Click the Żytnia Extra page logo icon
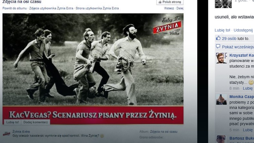This screenshot has width=254, height=143. (6, 134)
